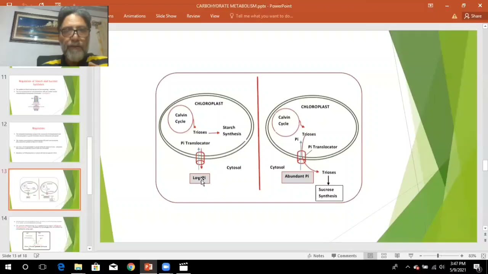This screenshot has width=488, height=274.
Task: Click Pi Translocator label with Sucrose Synthesis
Action: (323, 147)
